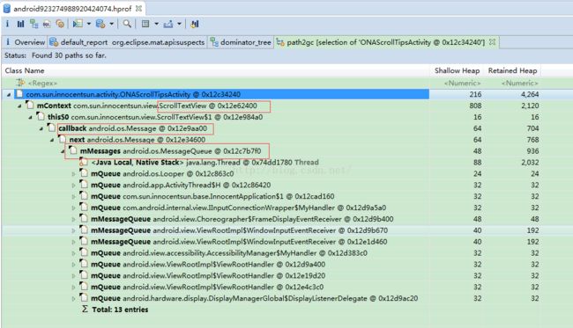Expand mQueue IInputConnectionWrapper$MyHandler node
The height and width of the screenshot is (328, 573).
click(73, 208)
